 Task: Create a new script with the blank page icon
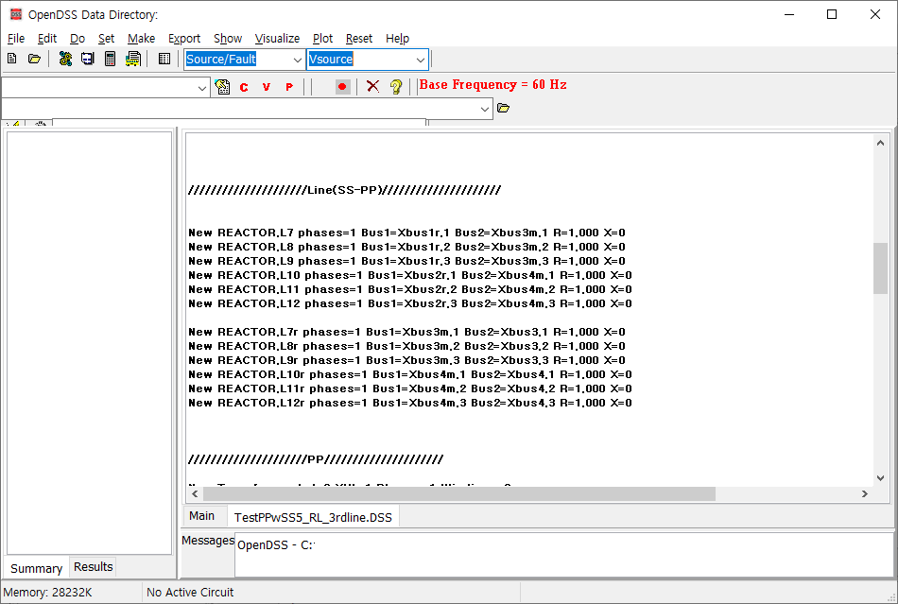click(x=12, y=59)
